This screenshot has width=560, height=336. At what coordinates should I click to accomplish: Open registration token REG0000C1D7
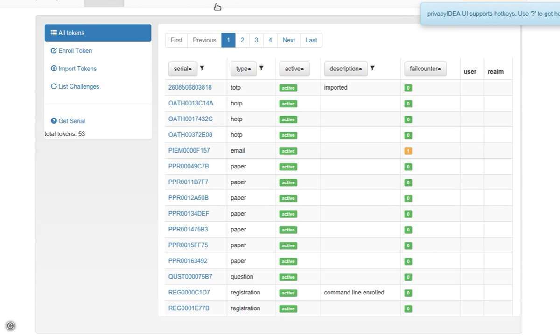coord(189,293)
